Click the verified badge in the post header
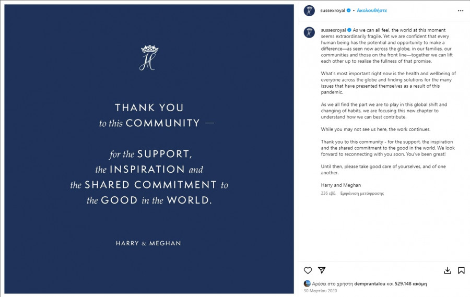470x297 pixels. [348, 10]
